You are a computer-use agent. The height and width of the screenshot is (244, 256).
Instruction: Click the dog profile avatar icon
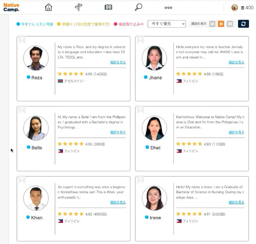pyautogui.click(x=235, y=7)
